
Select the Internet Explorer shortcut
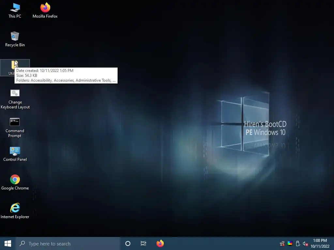[x=15, y=211]
